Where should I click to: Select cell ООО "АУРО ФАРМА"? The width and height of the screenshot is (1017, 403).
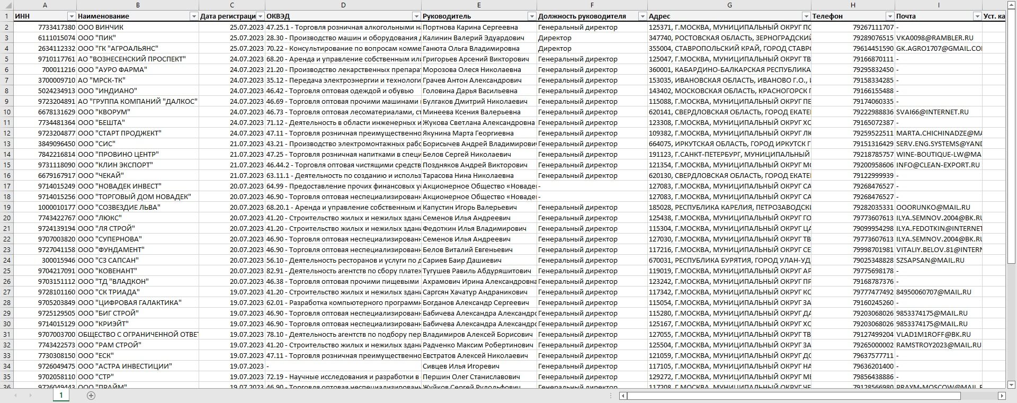(x=138, y=69)
